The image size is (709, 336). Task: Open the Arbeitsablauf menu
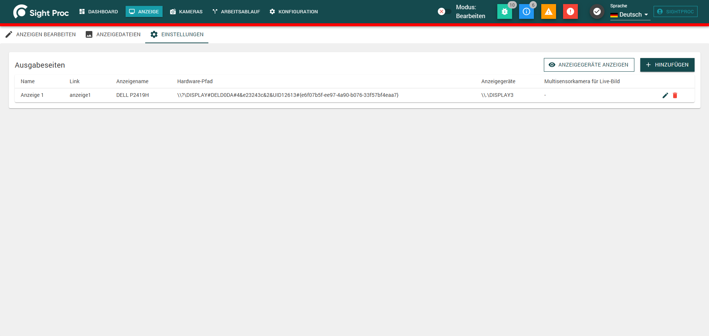tap(236, 11)
